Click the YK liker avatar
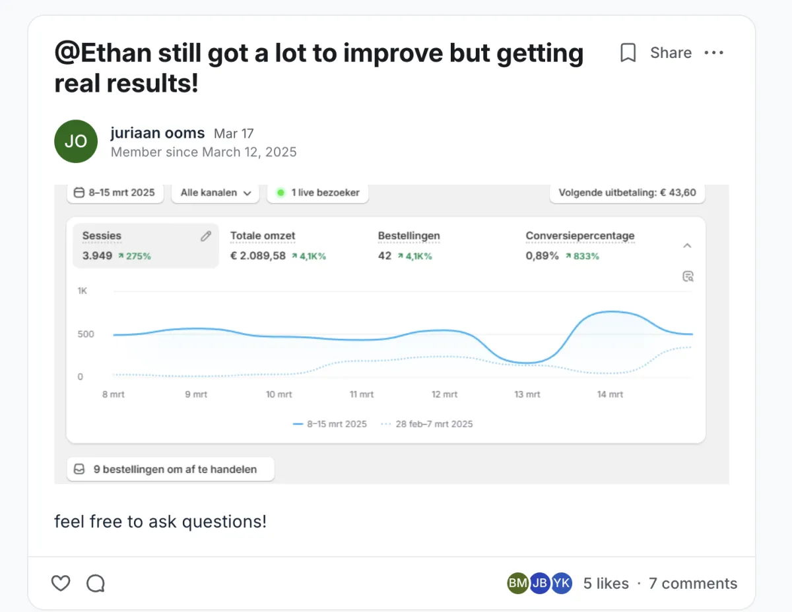792x612 pixels. coord(562,583)
